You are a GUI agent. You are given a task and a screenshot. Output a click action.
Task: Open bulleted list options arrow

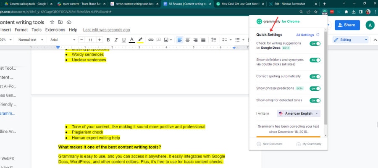tap(243, 40)
